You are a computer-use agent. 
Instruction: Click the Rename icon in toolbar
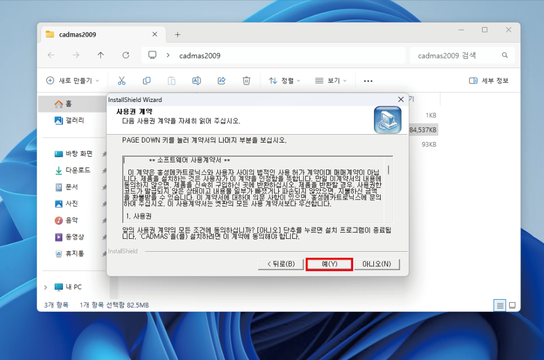[197, 81]
